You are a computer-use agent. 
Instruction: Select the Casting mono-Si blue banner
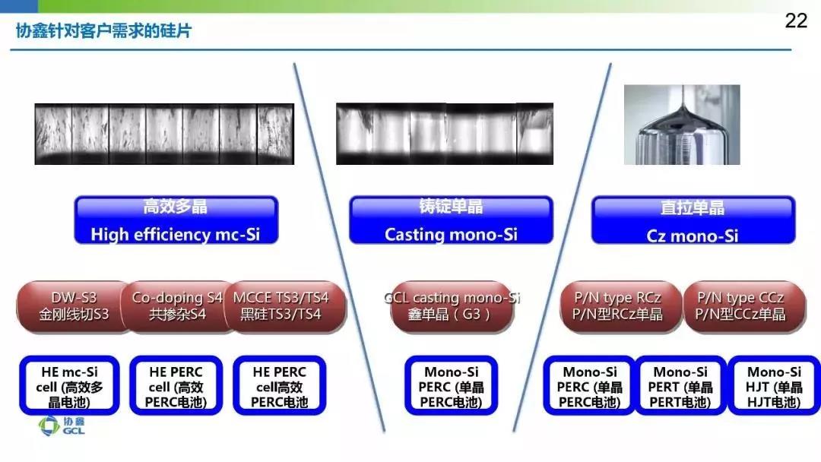[x=451, y=220]
